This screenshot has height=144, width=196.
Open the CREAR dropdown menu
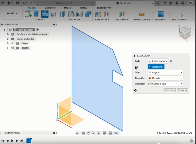pyautogui.click(x=40, y=20)
